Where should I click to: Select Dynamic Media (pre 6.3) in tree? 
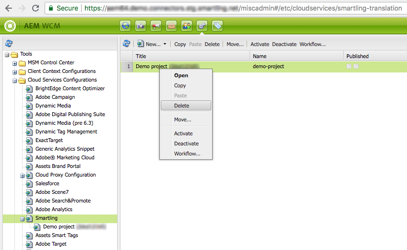click(x=64, y=123)
